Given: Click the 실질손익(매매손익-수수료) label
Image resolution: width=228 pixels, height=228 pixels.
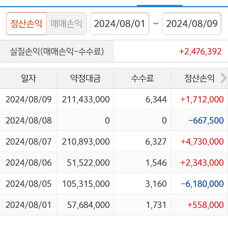Looking at the screenshot, I should coord(57,51).
